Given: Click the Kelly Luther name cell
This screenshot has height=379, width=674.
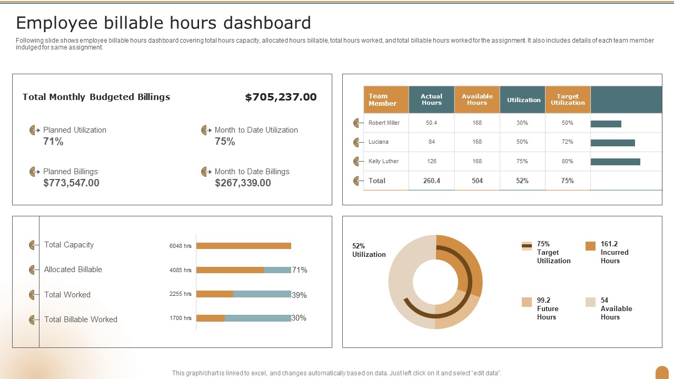Looking at the screenshot, I should (x=386, y=161).
